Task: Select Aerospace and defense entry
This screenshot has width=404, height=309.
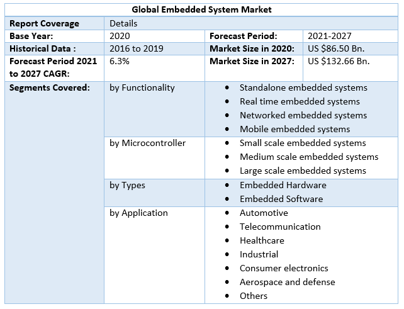Action: click(287, 282)
